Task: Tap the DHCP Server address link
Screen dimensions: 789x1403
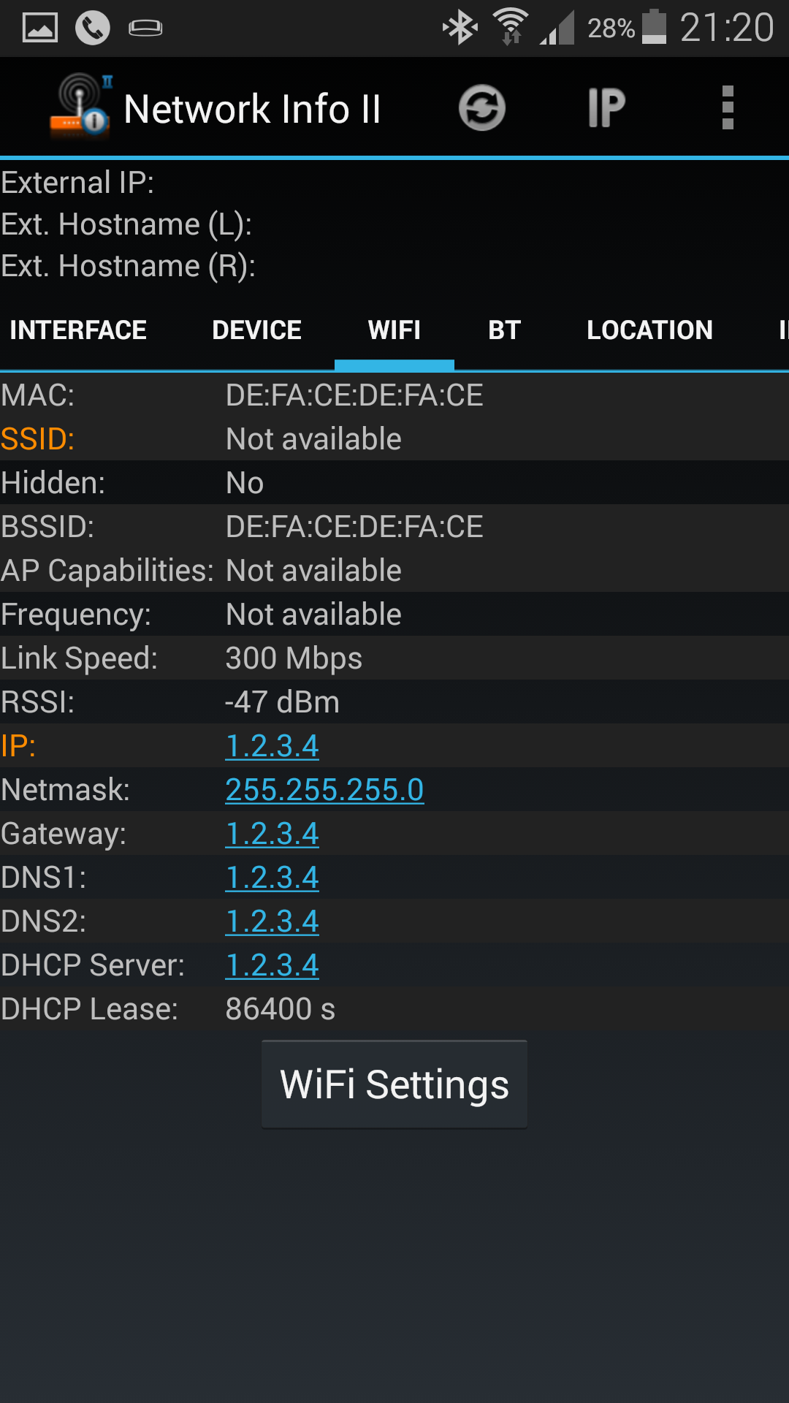Action: [x=272, y=965]
